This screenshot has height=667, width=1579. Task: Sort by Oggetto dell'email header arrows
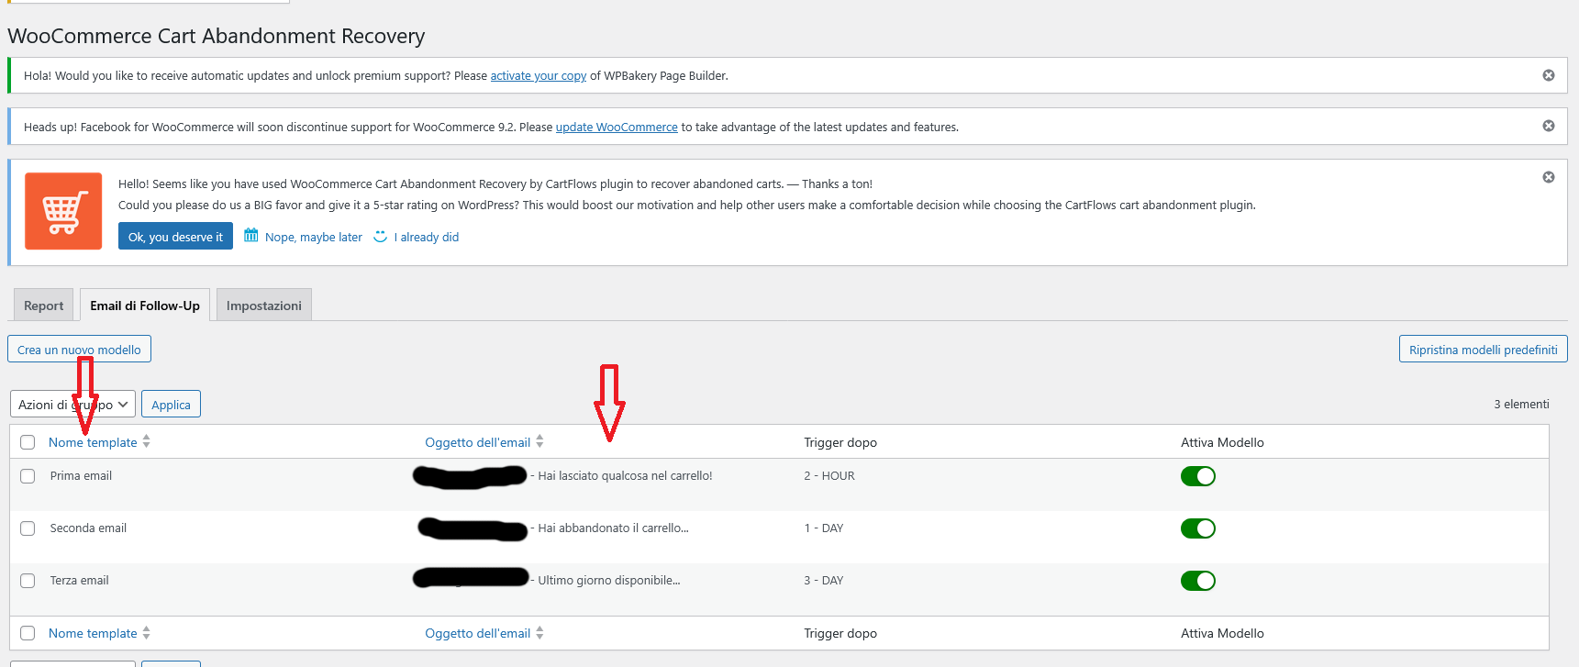[x=539, y=441]
